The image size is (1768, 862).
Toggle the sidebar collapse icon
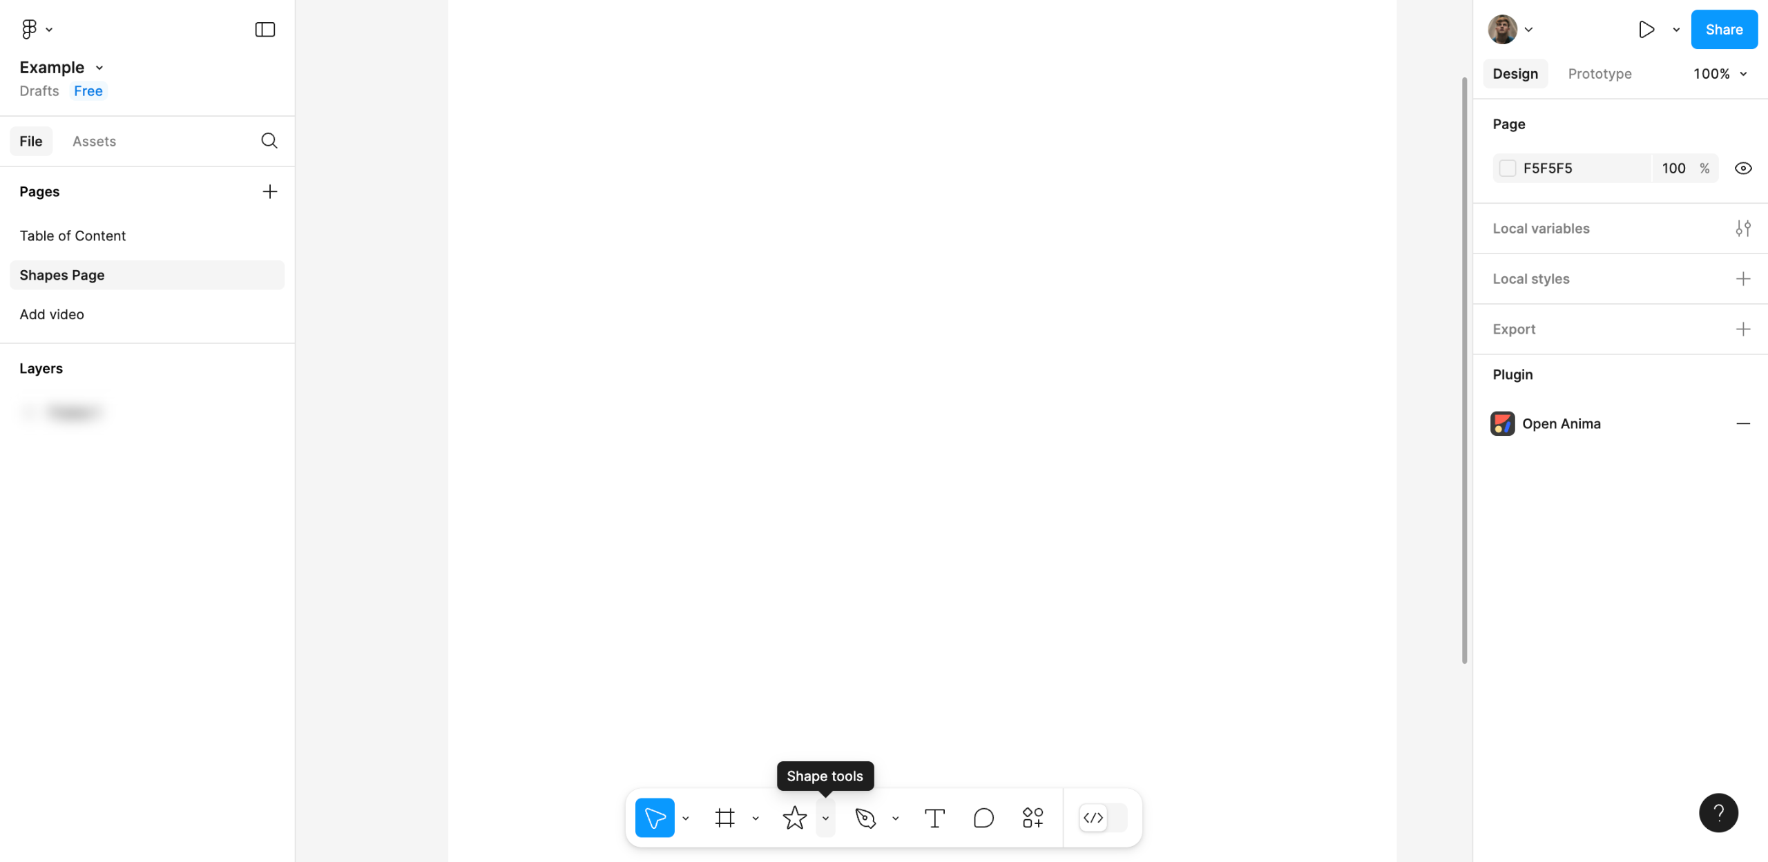coord(265,29)
